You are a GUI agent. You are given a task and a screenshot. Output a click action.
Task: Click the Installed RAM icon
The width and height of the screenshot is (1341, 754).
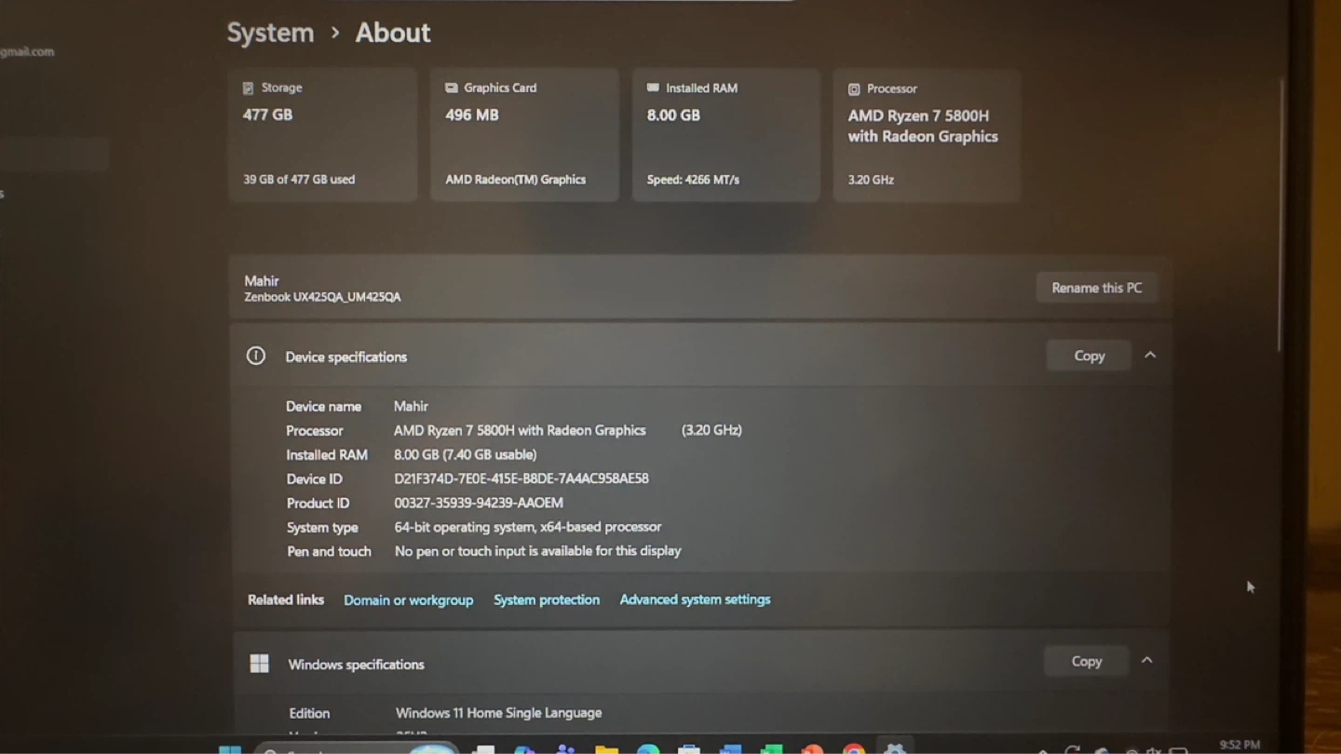point(653,88)
